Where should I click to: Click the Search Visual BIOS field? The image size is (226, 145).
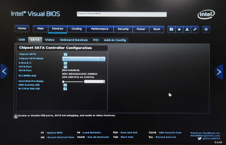click(x=122, y=14)
